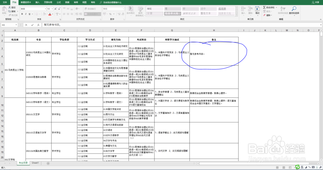Click the Insert Function fx icon
Image resolution: width=323 pixels, height=170 pixels.
[x=38, y=25]
